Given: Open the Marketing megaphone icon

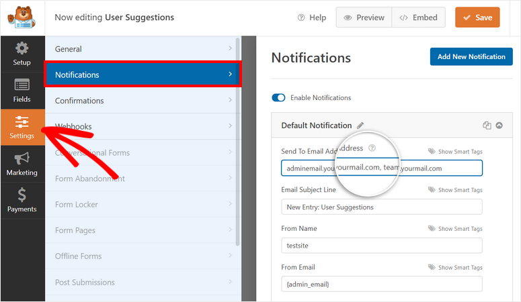Looking at the screenshot, I should point(22,163).
